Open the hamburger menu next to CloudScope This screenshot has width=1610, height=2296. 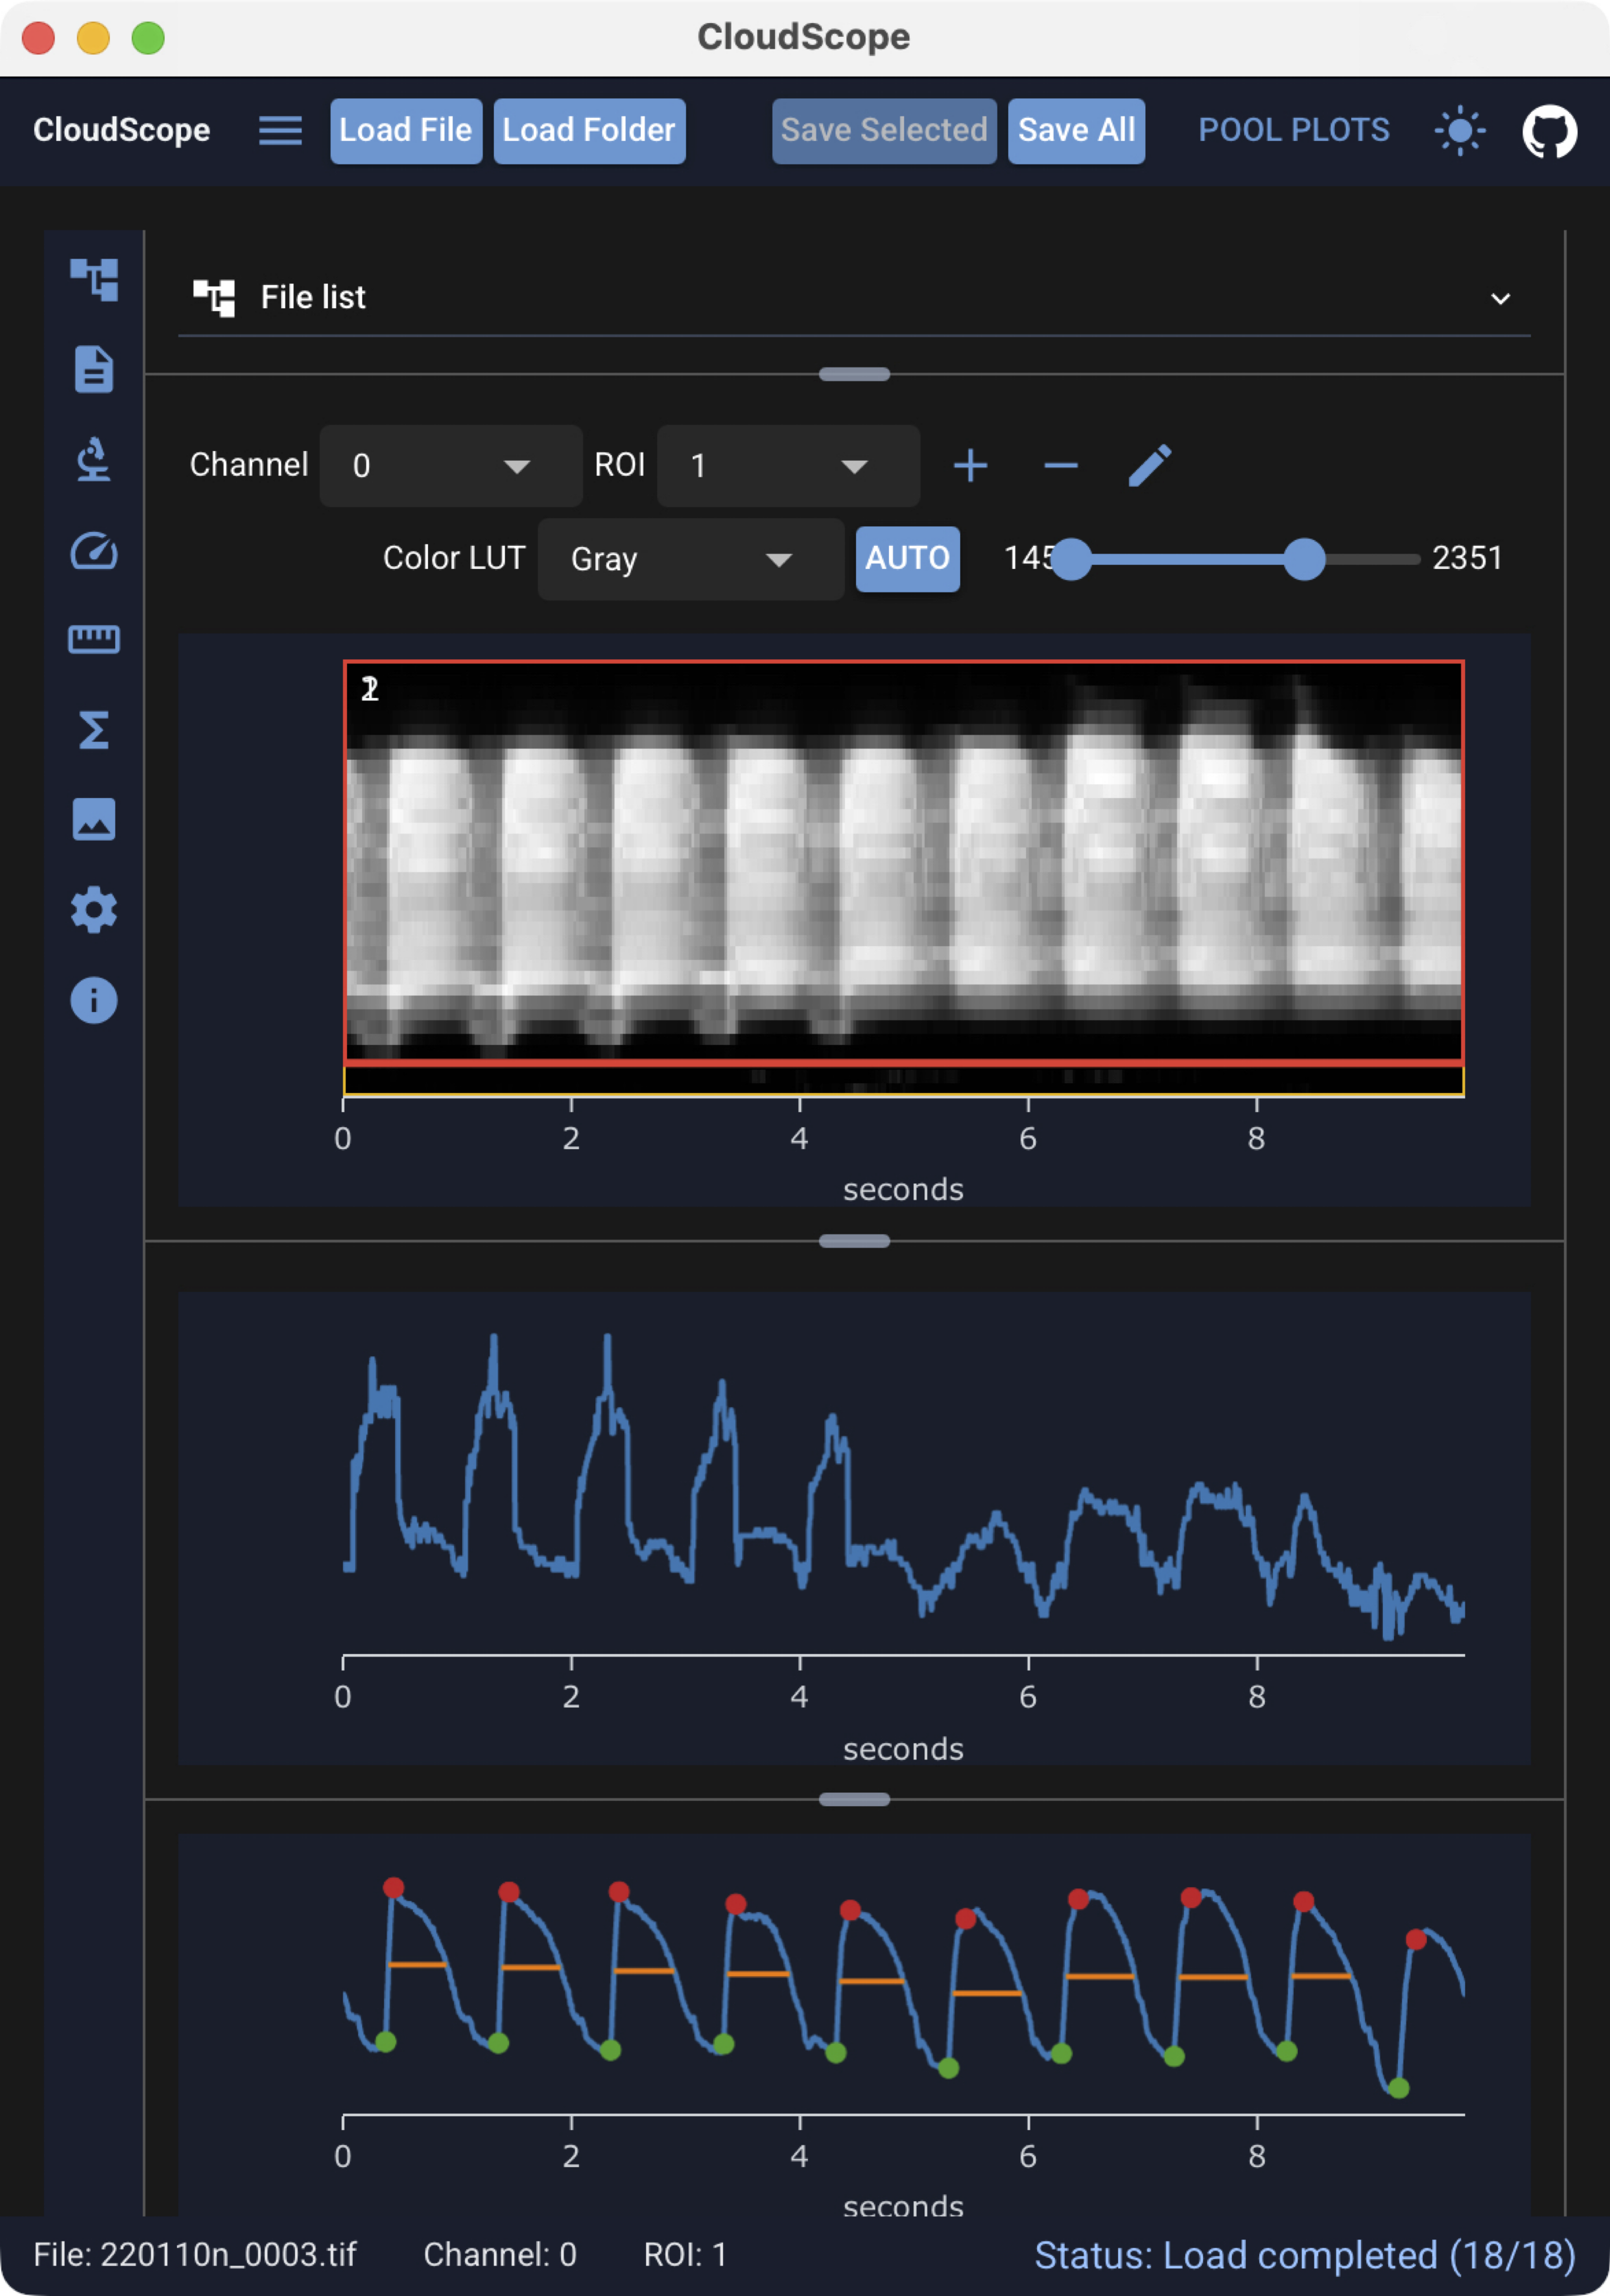pos(280,130)
